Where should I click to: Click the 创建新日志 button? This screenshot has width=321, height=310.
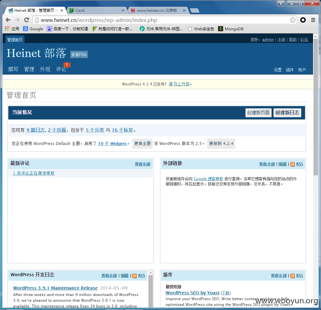coord(287,113)
